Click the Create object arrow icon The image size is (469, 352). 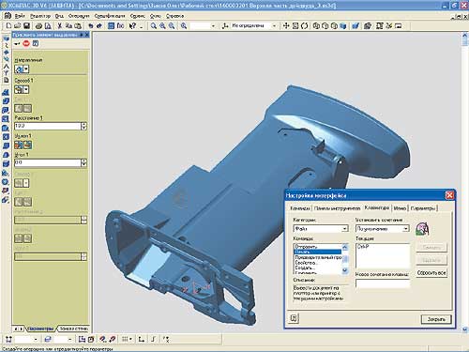[17, 43]
